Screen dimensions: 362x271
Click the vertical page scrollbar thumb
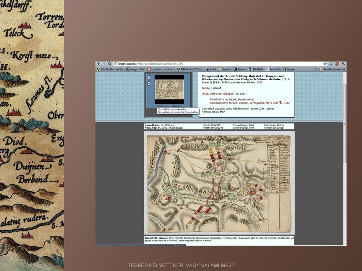pos(345,123)
